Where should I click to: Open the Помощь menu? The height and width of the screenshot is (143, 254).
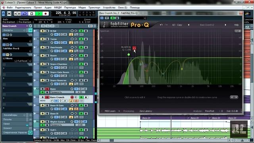click(x=135, y=8)
